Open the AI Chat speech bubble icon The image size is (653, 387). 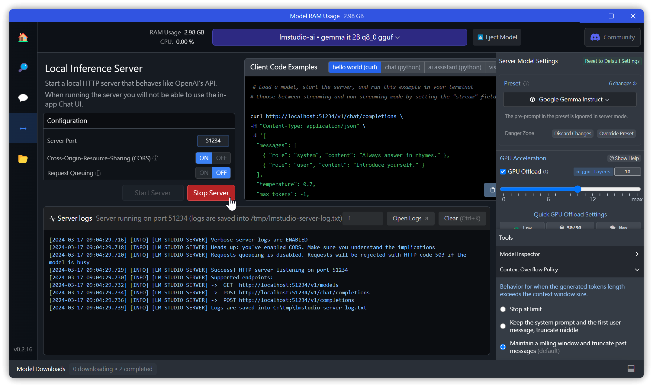pos(23,98)
